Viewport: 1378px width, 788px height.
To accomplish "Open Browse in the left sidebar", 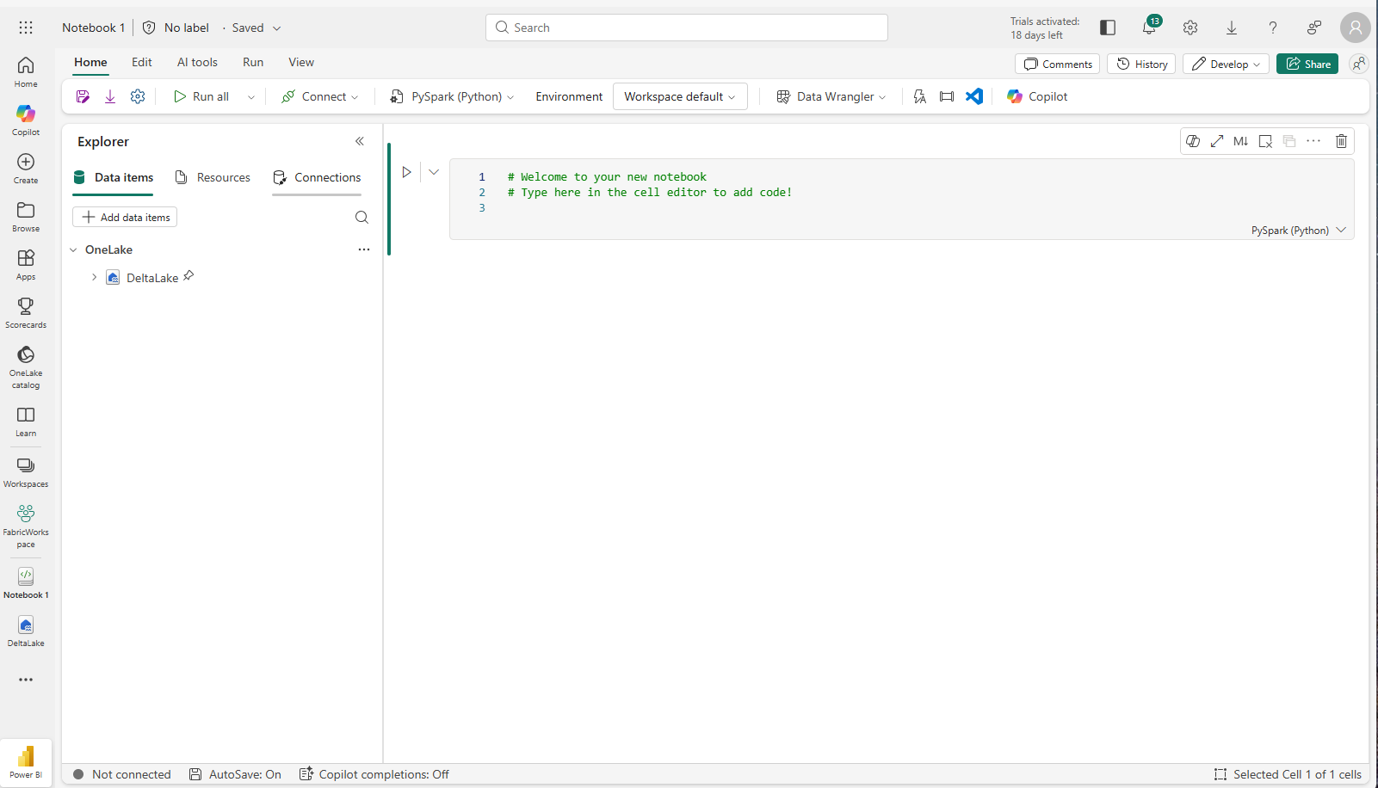I will tap(26, 217).
